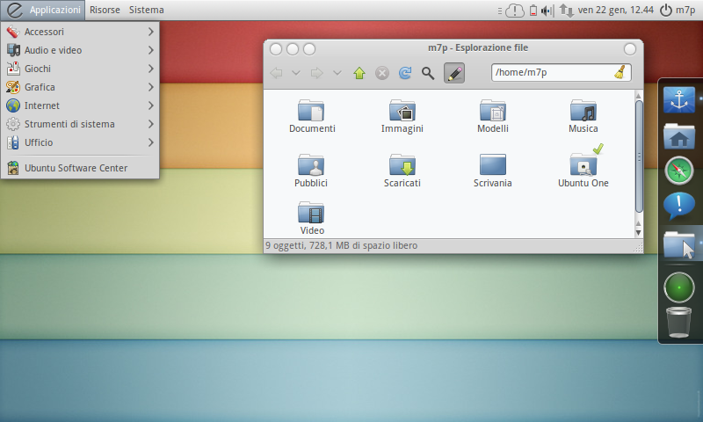Screen dimensions: 703x422
Task: Open the volume speaker indicator
Action: pos(547,10)
